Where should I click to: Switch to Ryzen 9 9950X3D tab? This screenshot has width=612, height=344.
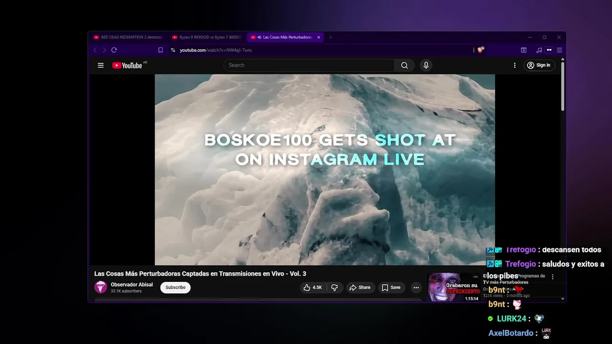click(x=207, y=37)
